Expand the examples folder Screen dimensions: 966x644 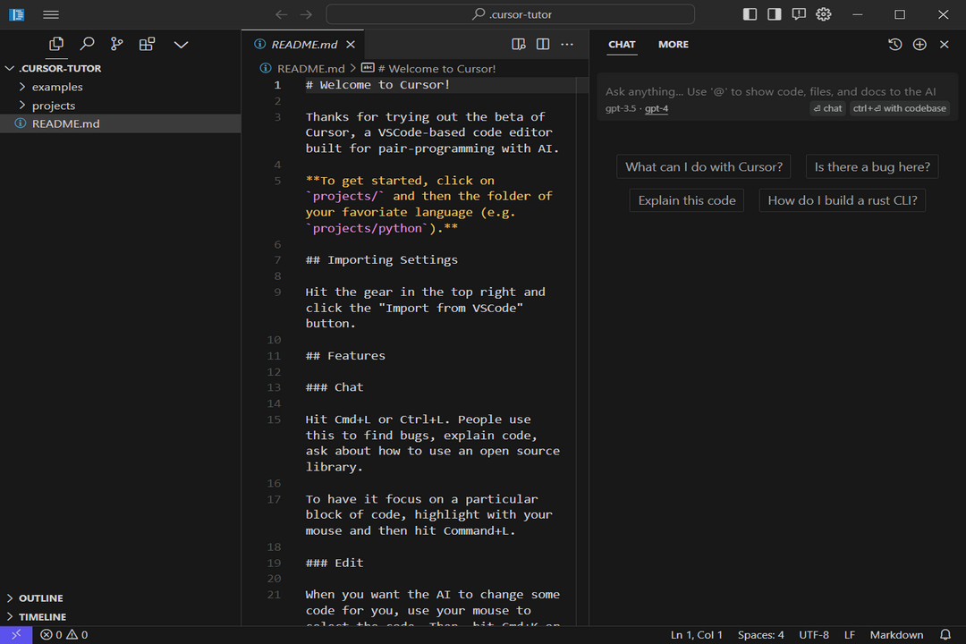(x=57, y=87)
